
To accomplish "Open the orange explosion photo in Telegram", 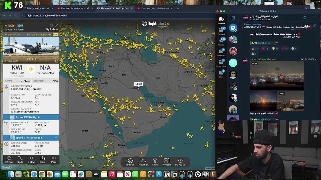I will click(263, 101).
